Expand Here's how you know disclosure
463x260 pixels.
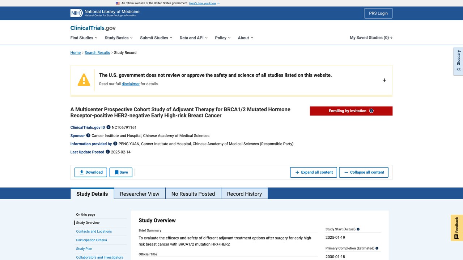(204, 3)
